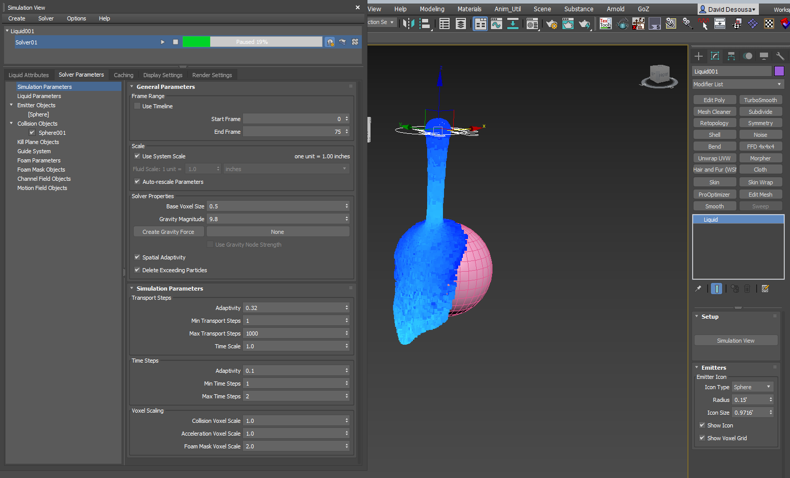This screenshot has height=478, width=790.
Task: Click the Create Gravity Force button
Action: point(168,232)
